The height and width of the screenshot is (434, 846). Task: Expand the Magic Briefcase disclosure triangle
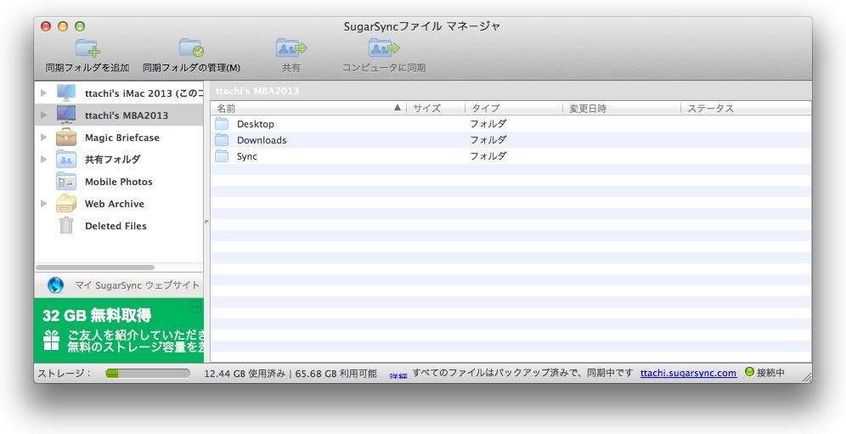[x=43, y=138]
